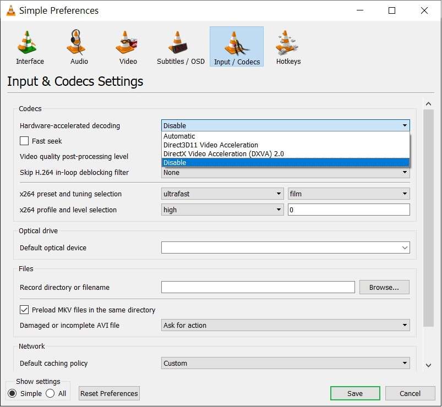Cancel the preferences dialog
The width and height of the screenshot is (442, 407).
pyautogui.click(x=410, y=393)
